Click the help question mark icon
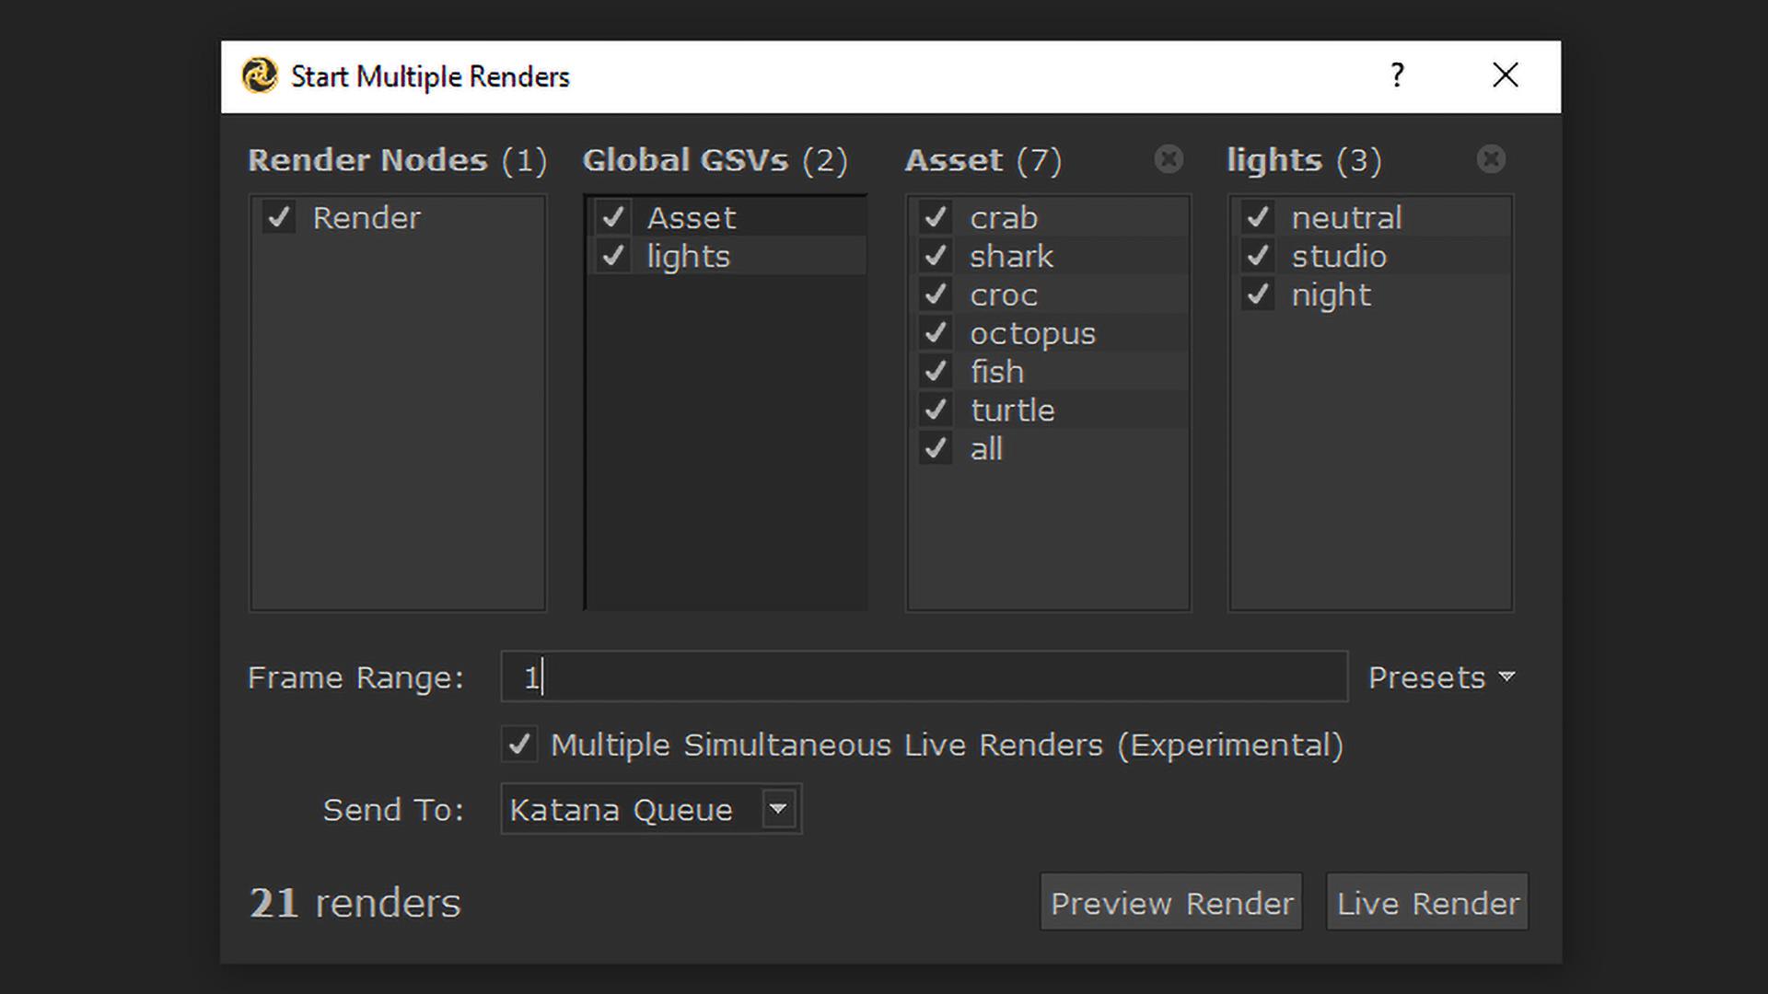Image resolution: width=1768 pixels, height=994 pixels. point(1397,75)
